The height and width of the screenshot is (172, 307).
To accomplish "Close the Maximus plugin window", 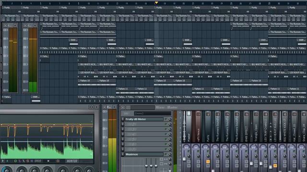I will coord(96,107).
